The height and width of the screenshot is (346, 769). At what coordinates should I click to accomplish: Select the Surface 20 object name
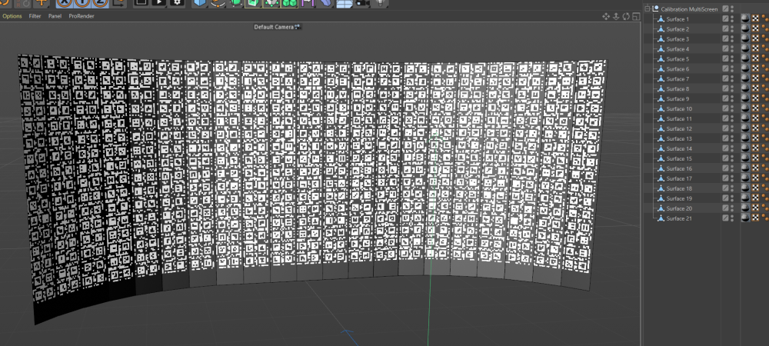(x=679, y=208)
